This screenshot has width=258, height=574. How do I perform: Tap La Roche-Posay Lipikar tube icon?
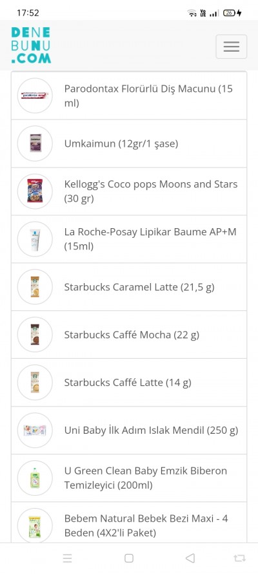(35, 239)
